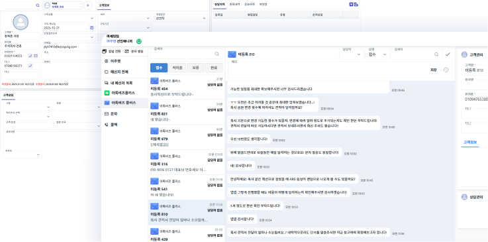The height and width of the screenshot is (242, 488).
Task: Click the 등록일 column header
Action: (x=229, y=15)
